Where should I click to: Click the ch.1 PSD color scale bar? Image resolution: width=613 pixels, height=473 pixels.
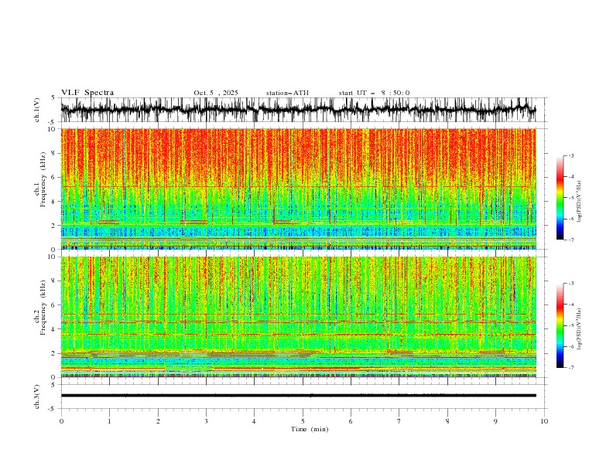click(x=560, y=198)
